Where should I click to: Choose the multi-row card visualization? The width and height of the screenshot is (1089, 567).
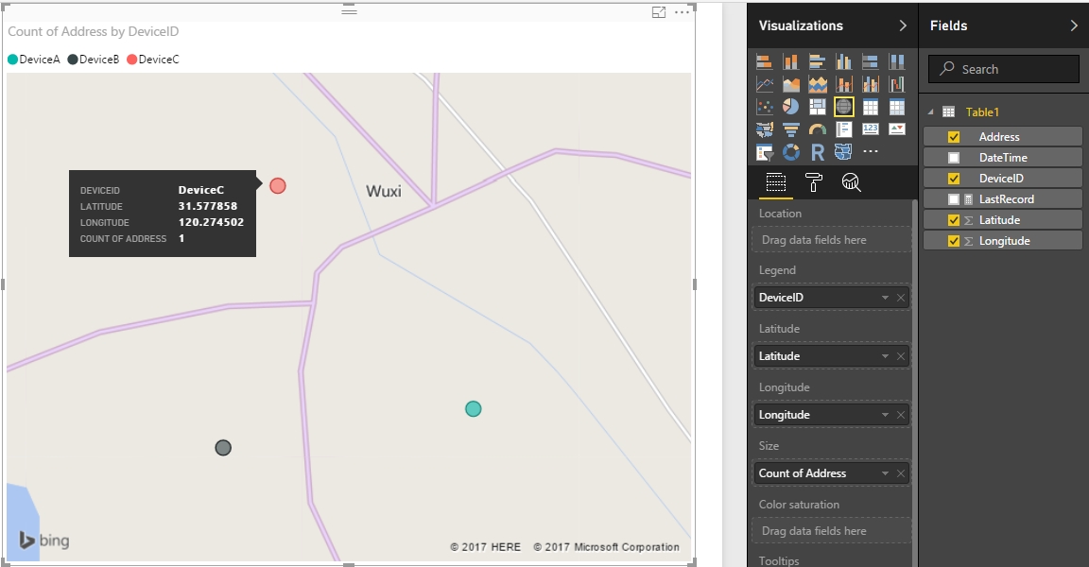tap(844, 129)
